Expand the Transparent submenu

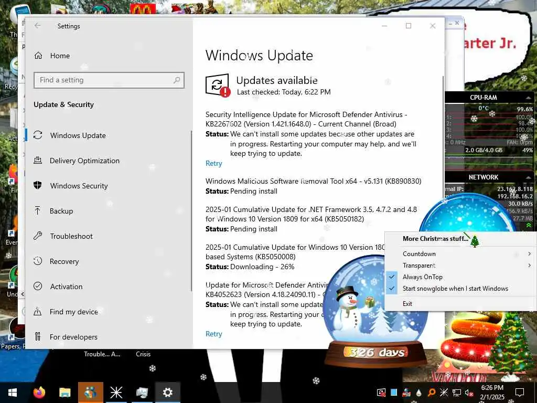[460, 266]
